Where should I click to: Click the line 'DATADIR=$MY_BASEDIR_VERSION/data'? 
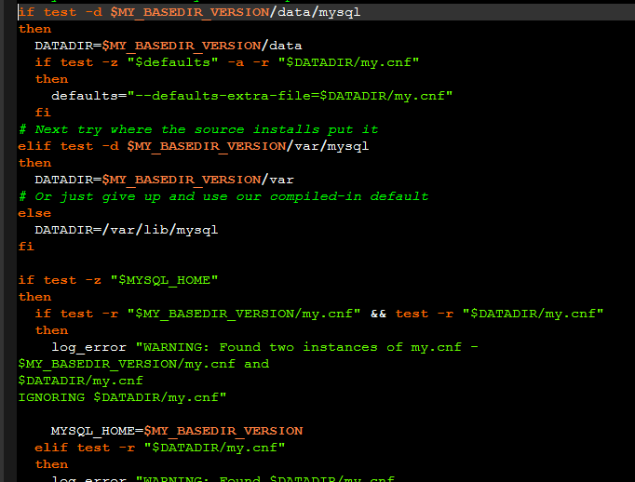point(169,46)
